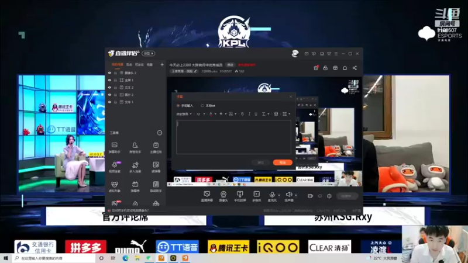Switch to the second scene tab
This screenshot has height=263, width=468.
tap(129, 64)
